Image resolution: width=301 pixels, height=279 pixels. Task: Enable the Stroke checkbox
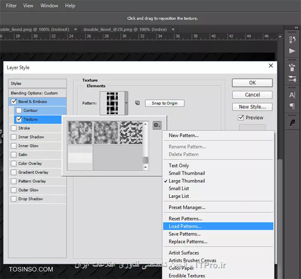[14, 128]
